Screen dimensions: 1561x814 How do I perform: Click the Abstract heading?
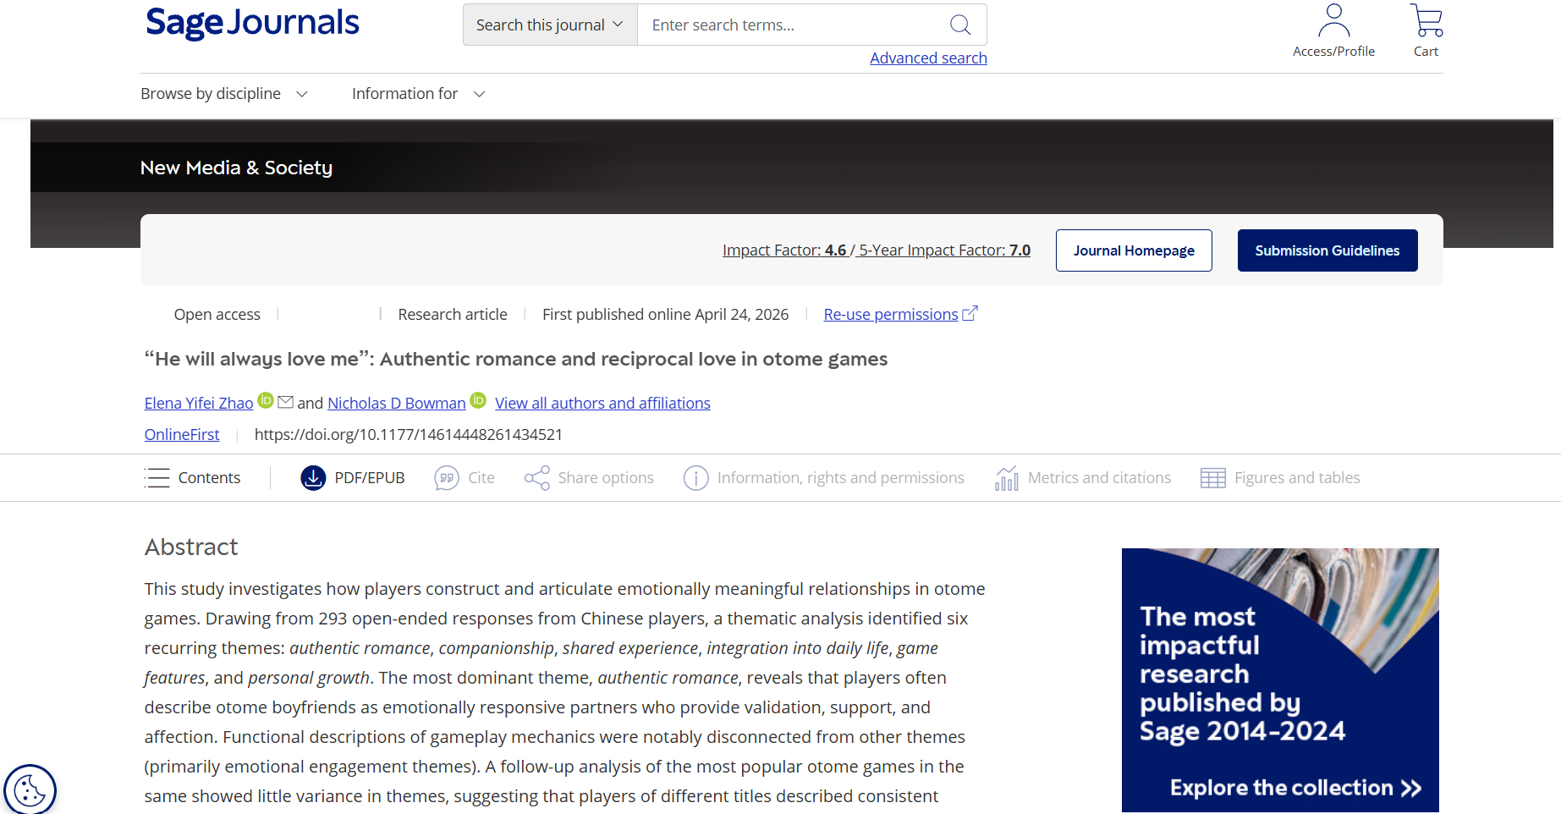tap(191, 547)
